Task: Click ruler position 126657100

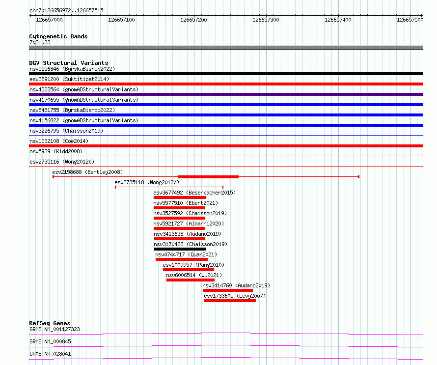Action: 121,20
